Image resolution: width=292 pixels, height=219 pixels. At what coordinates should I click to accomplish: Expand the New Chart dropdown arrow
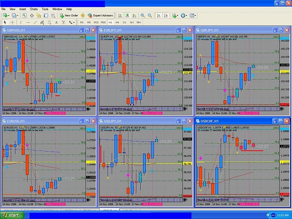(8, 15)
